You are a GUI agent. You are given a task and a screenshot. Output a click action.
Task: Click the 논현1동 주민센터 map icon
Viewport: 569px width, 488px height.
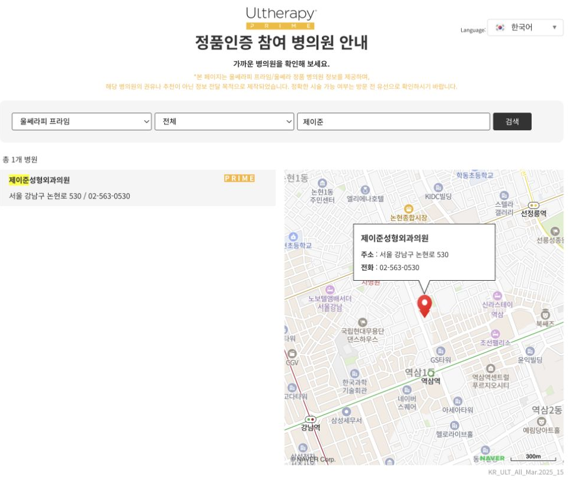pyautogui.click(x=322, y=183)
